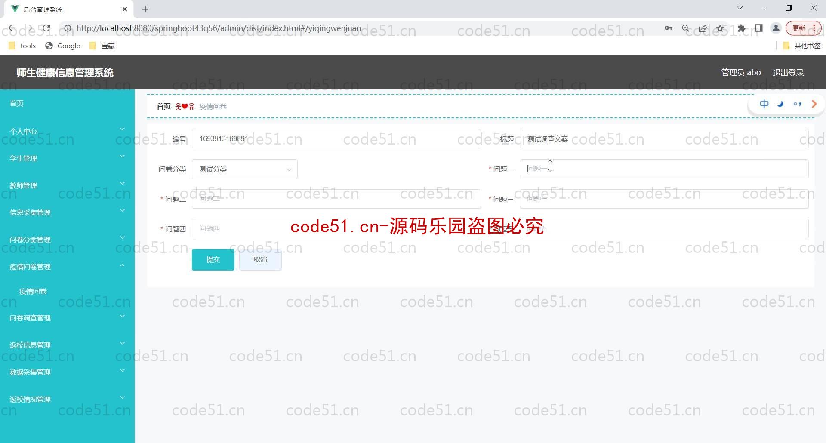Viewport: 826px width, 443px height.
Task: Open the tab search chevron in title bar
Action: pyautogui.click(x=740, y=8)
